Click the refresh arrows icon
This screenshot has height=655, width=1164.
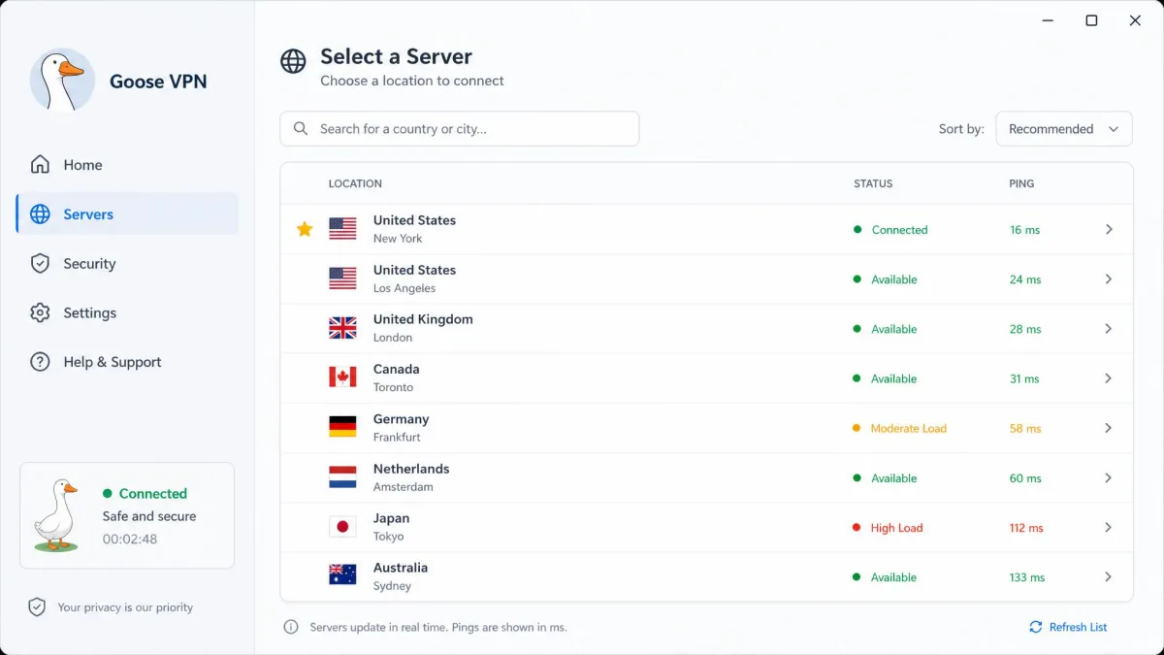coord(1036,627)
